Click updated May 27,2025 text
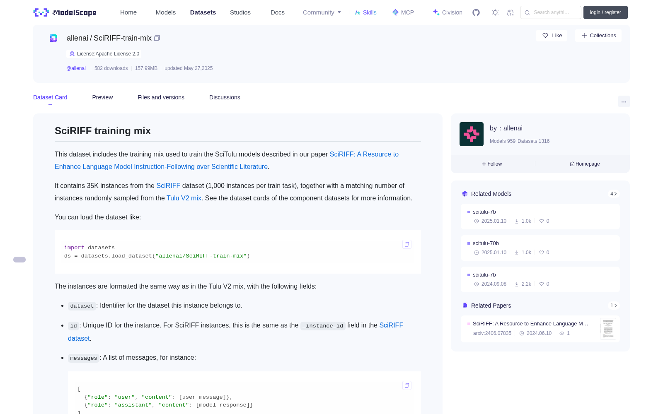 tap(189, 68)
